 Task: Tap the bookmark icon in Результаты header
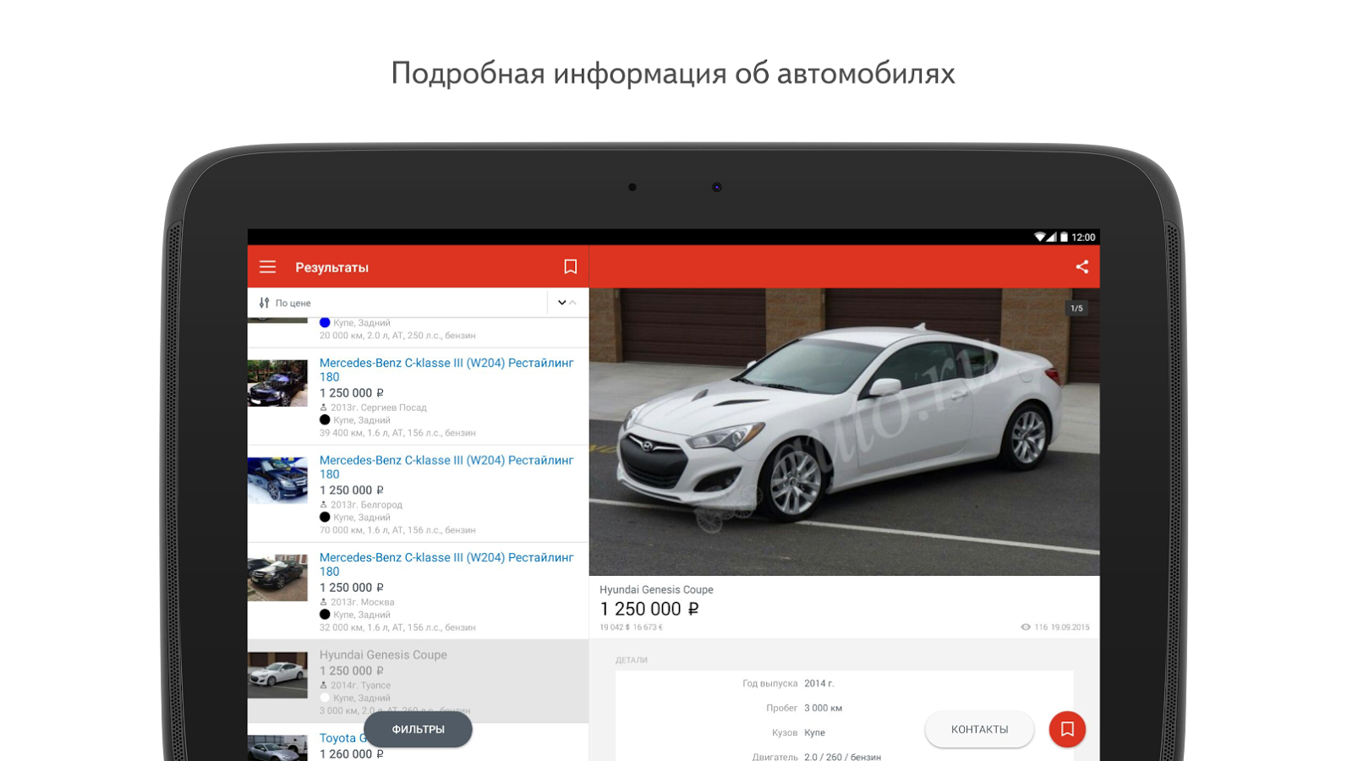pyautogui.click(x=571, y=267)
